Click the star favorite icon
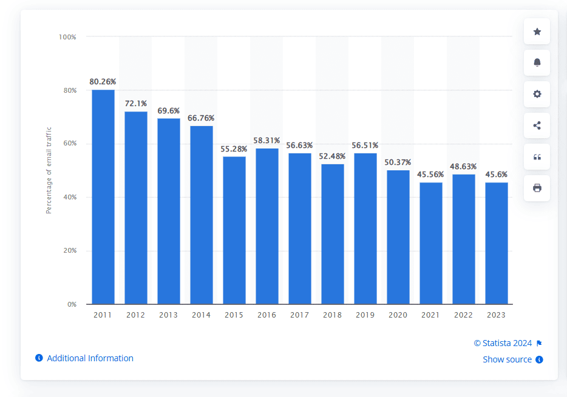567x397 pixels. tap(537, 32)
